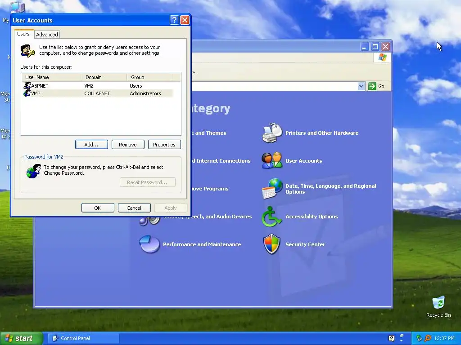
Task: Click Control Panel taskbar button
Action: point(83,338)
